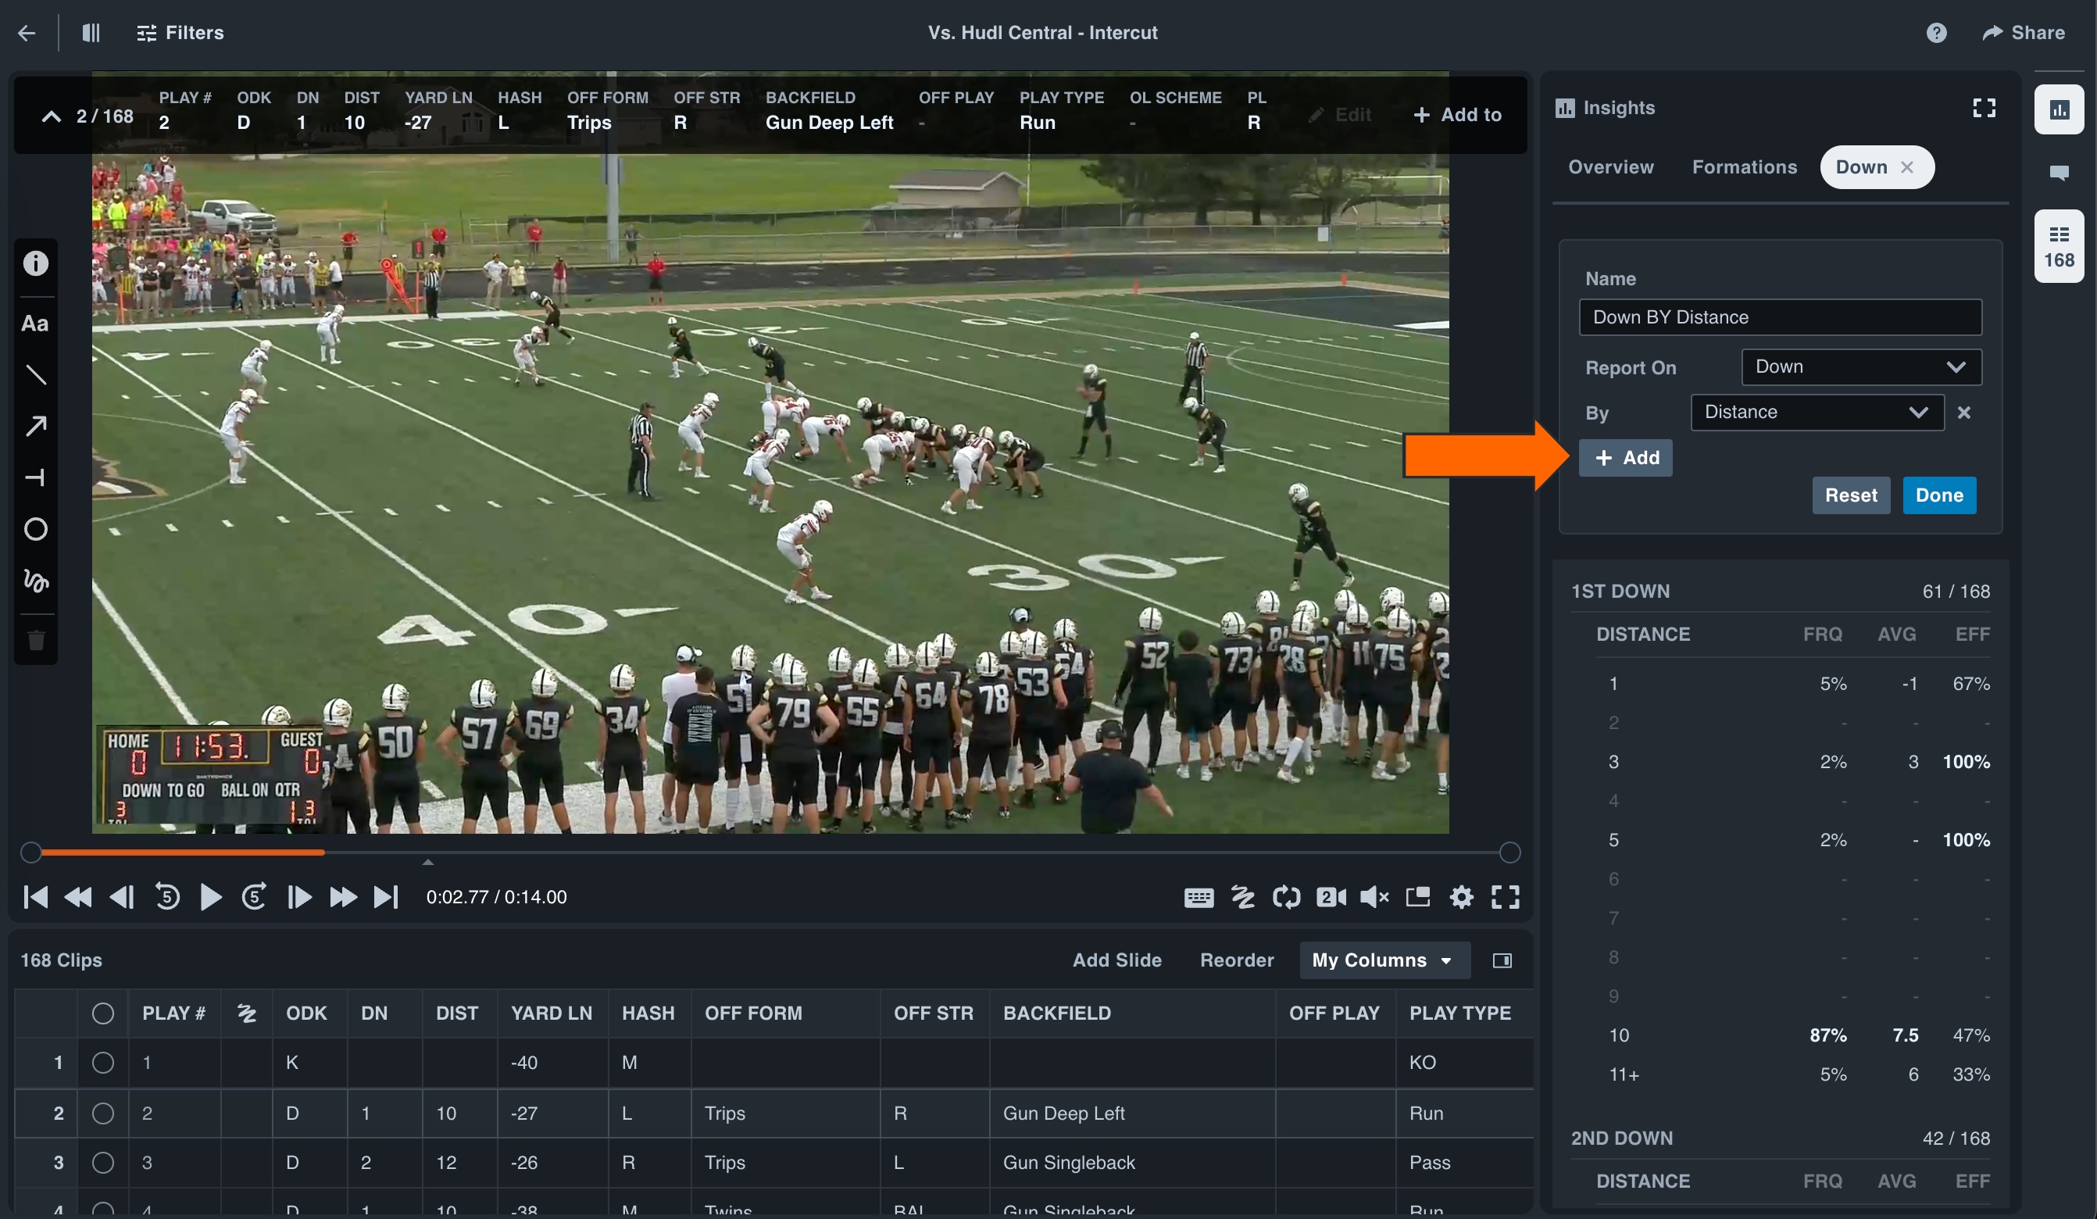The height and width of the screenshot is (1219, 2097).
Task: Select the freehand squiggle drawing tool
Action: click(36, 580)
